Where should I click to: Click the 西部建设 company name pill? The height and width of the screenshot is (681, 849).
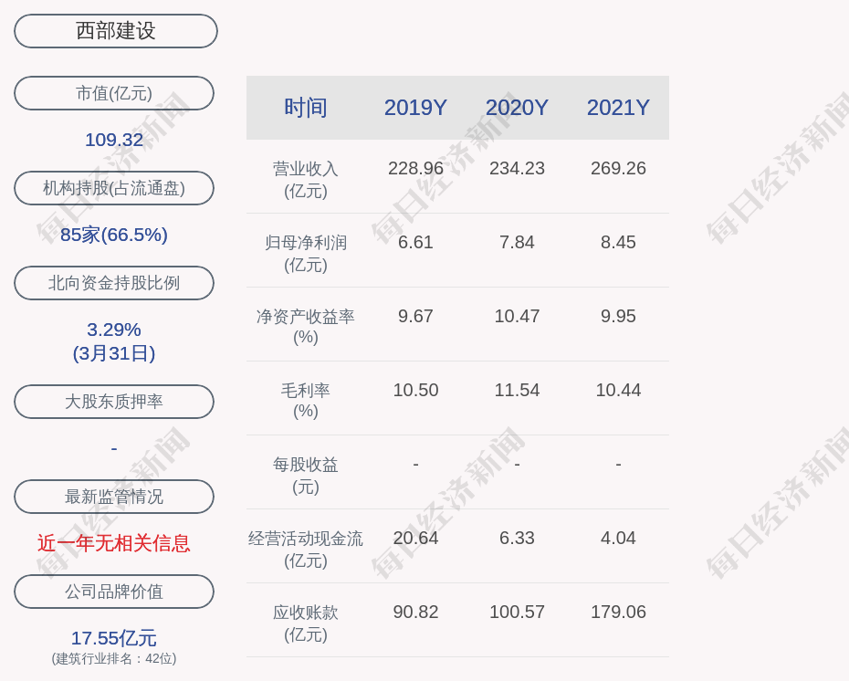(116, 31)
